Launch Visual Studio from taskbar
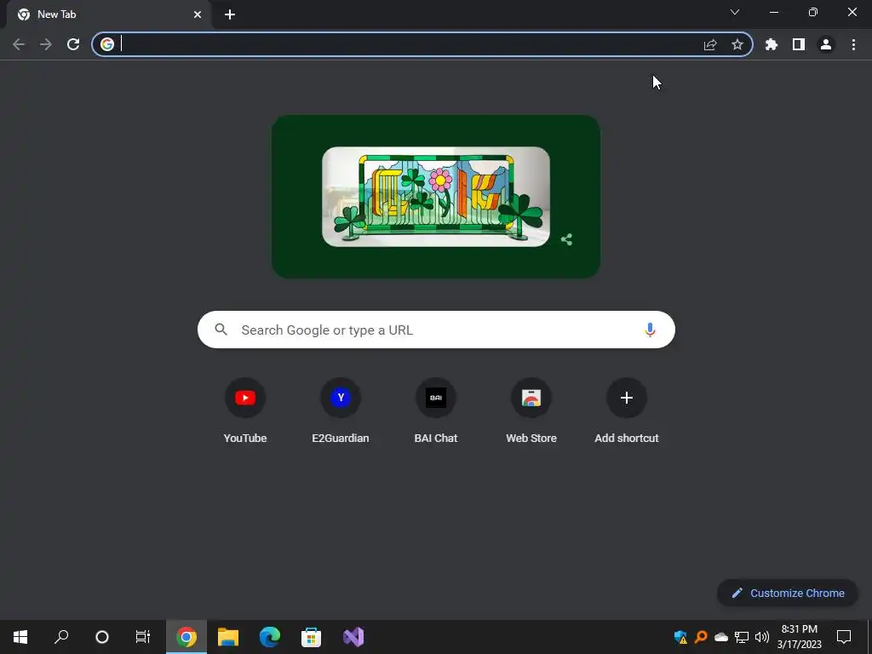The height and width of the screenshot is (654, 872). click(x=353, y=637)
